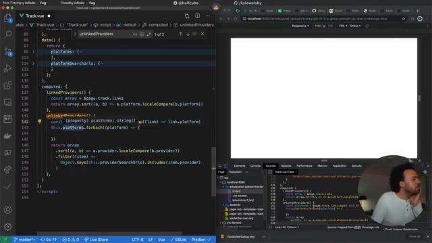432x243 pixels.
Task: Open the editor More Actions ellipsis
Action: coord(208,16)
